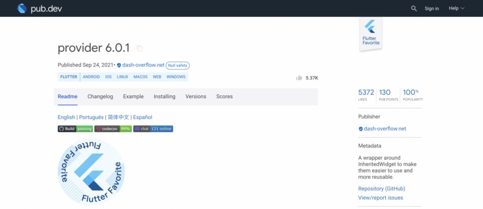
Task: Click the 5.37K likes count
Action: [x=312, y=78]
